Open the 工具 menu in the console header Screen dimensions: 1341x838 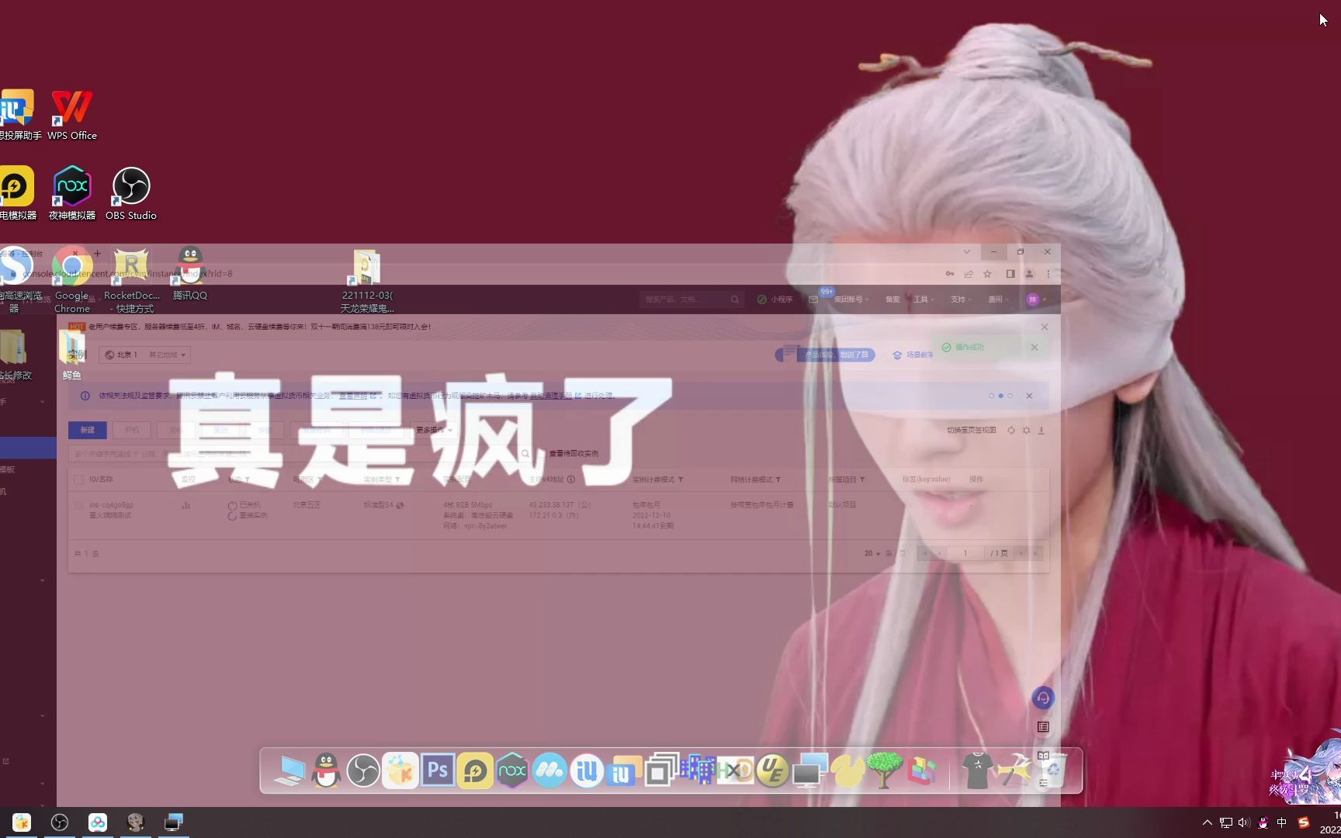(x=923, y=300)
